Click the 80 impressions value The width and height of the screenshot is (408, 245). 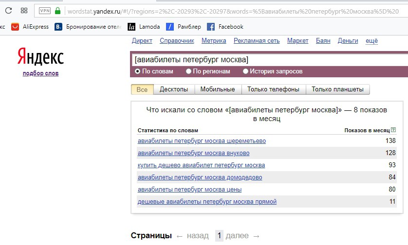[392, 190]
